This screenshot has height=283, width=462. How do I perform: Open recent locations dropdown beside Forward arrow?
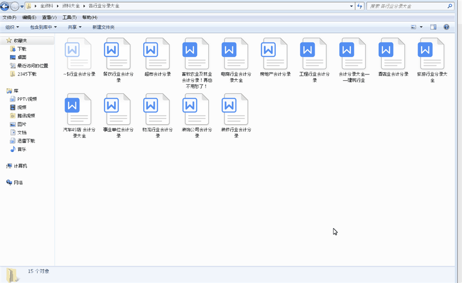coord(22,6)
